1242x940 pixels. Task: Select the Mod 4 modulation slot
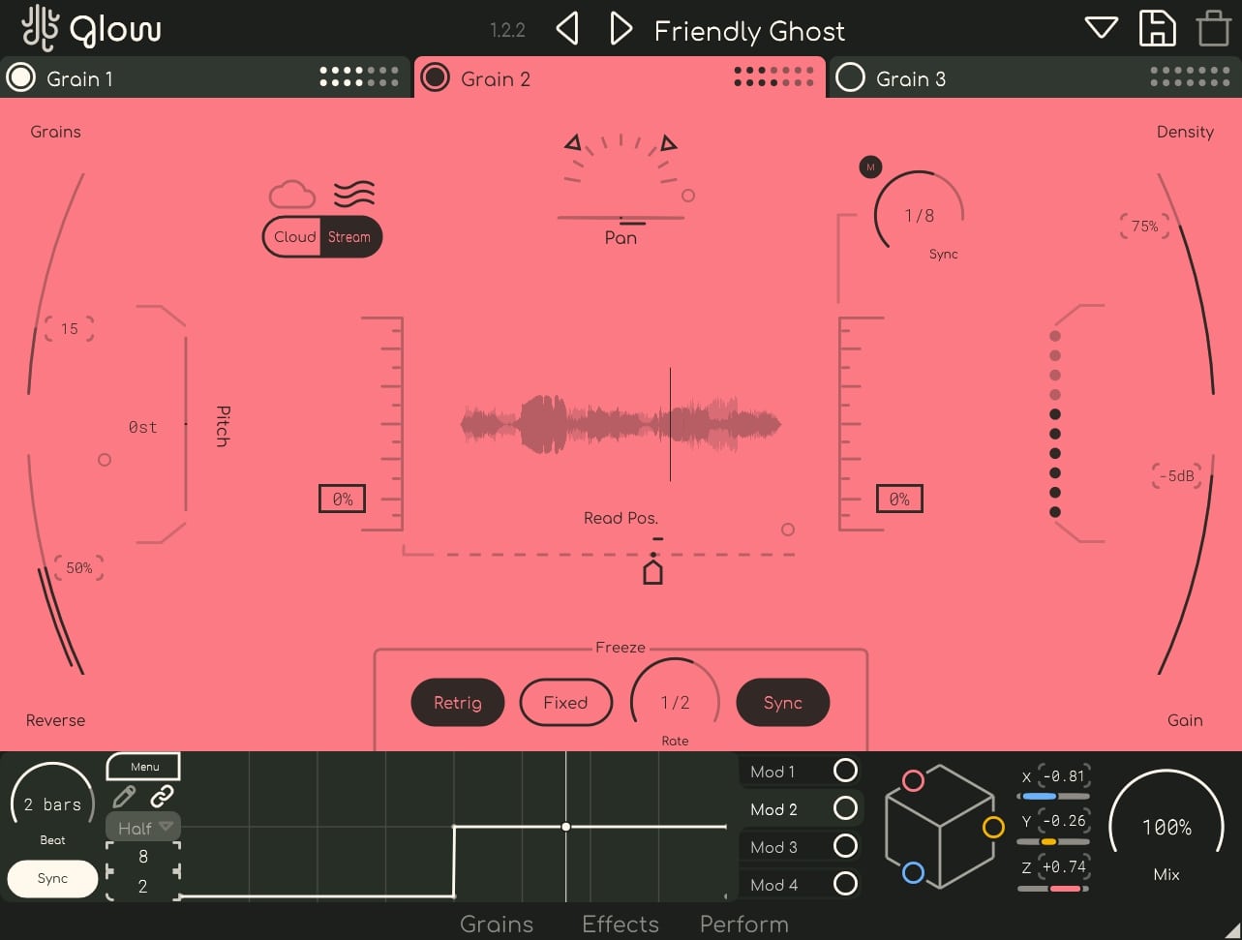click(x=800, y=884)
